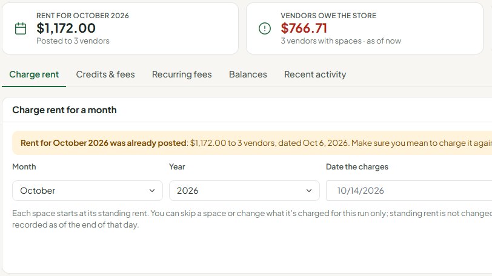This screenshot has height=276, width=492.
Task: Click '3 vendors with spaces · as of now'
Action: tap(341, 41)
